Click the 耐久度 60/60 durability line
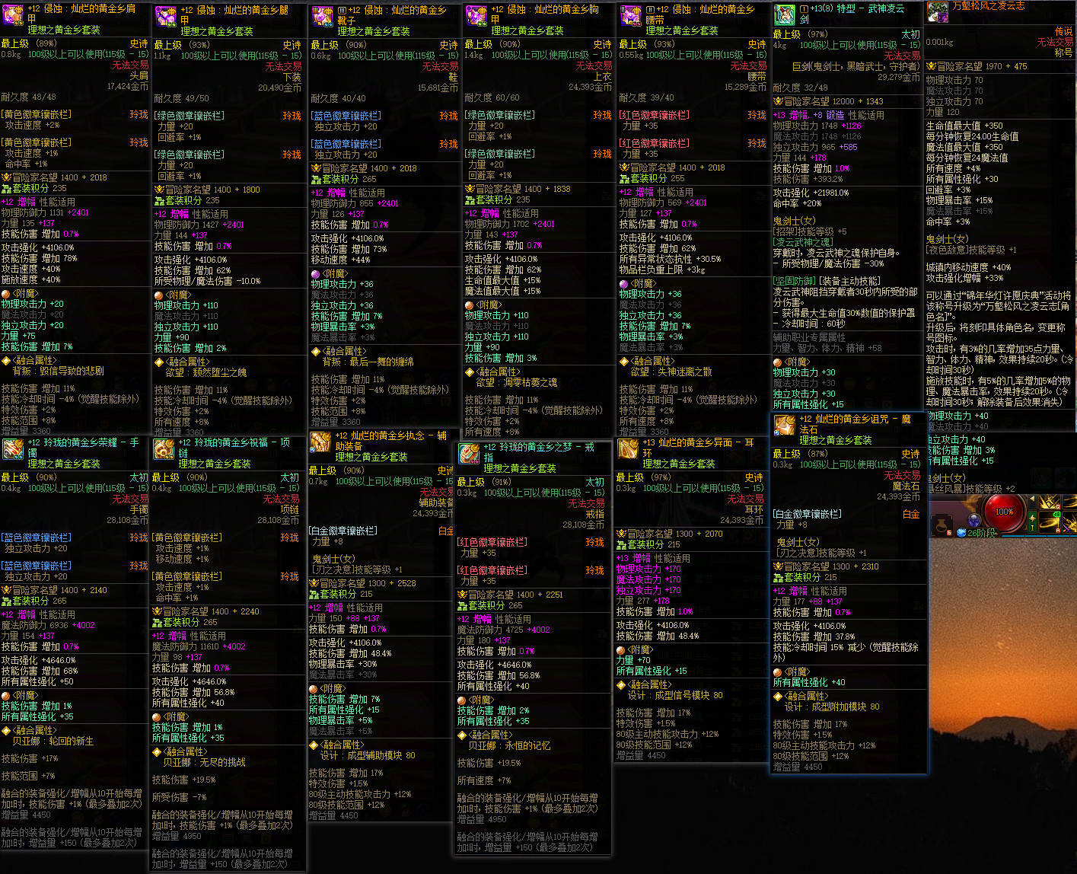Viewport: 1077px width, 874px height. tap(492, 98)
